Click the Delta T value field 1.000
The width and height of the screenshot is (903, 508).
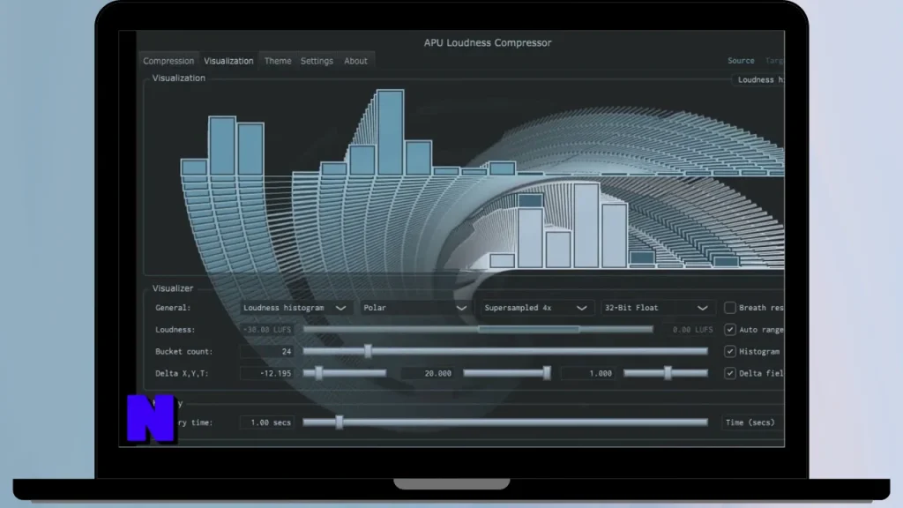587,373
